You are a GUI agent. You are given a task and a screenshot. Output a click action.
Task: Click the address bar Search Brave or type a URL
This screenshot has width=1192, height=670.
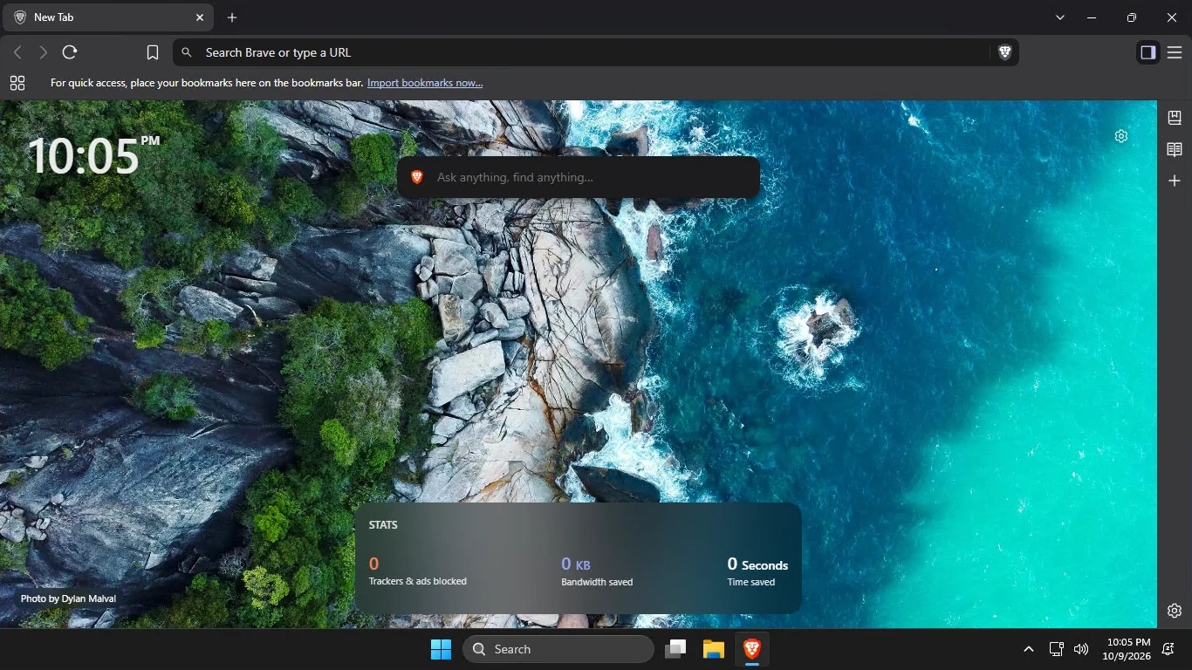point(596,52)
